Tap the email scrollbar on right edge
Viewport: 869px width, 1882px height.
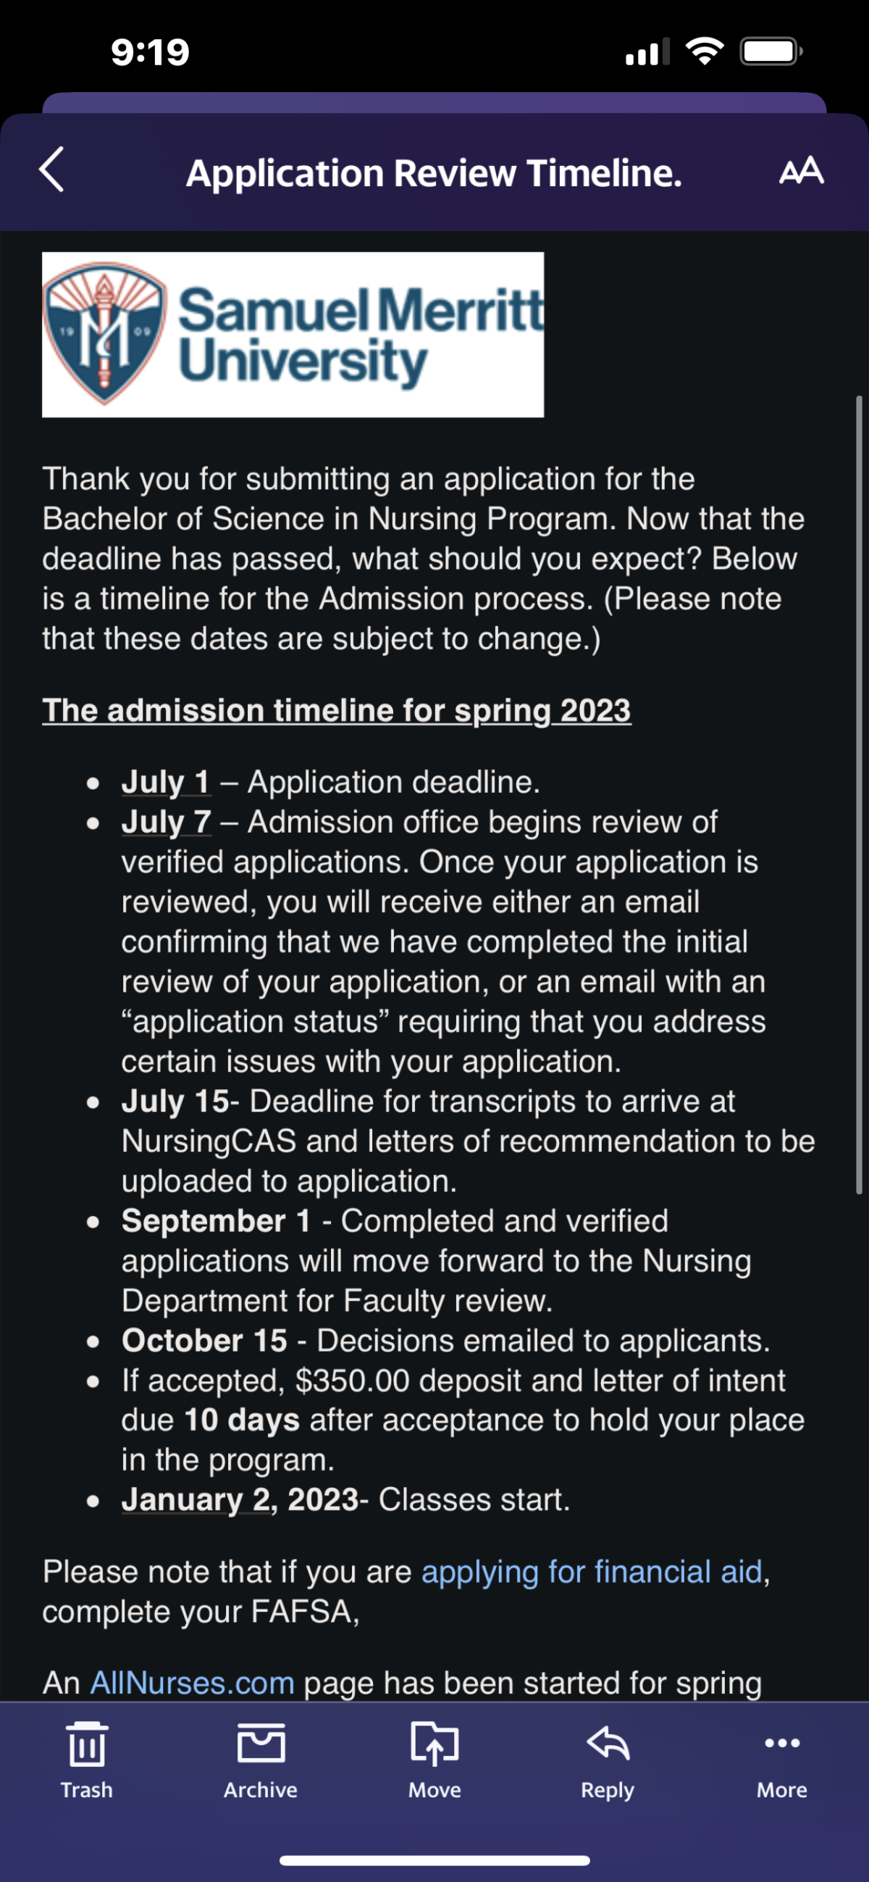(x=860, y=795)
